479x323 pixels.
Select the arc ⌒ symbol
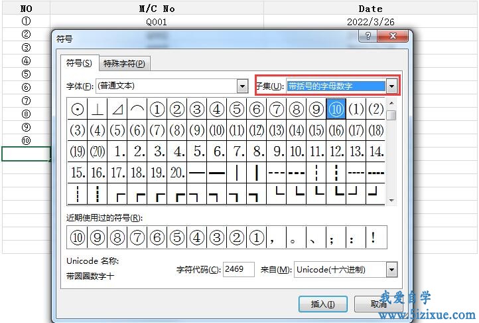[x=137, y=109]
